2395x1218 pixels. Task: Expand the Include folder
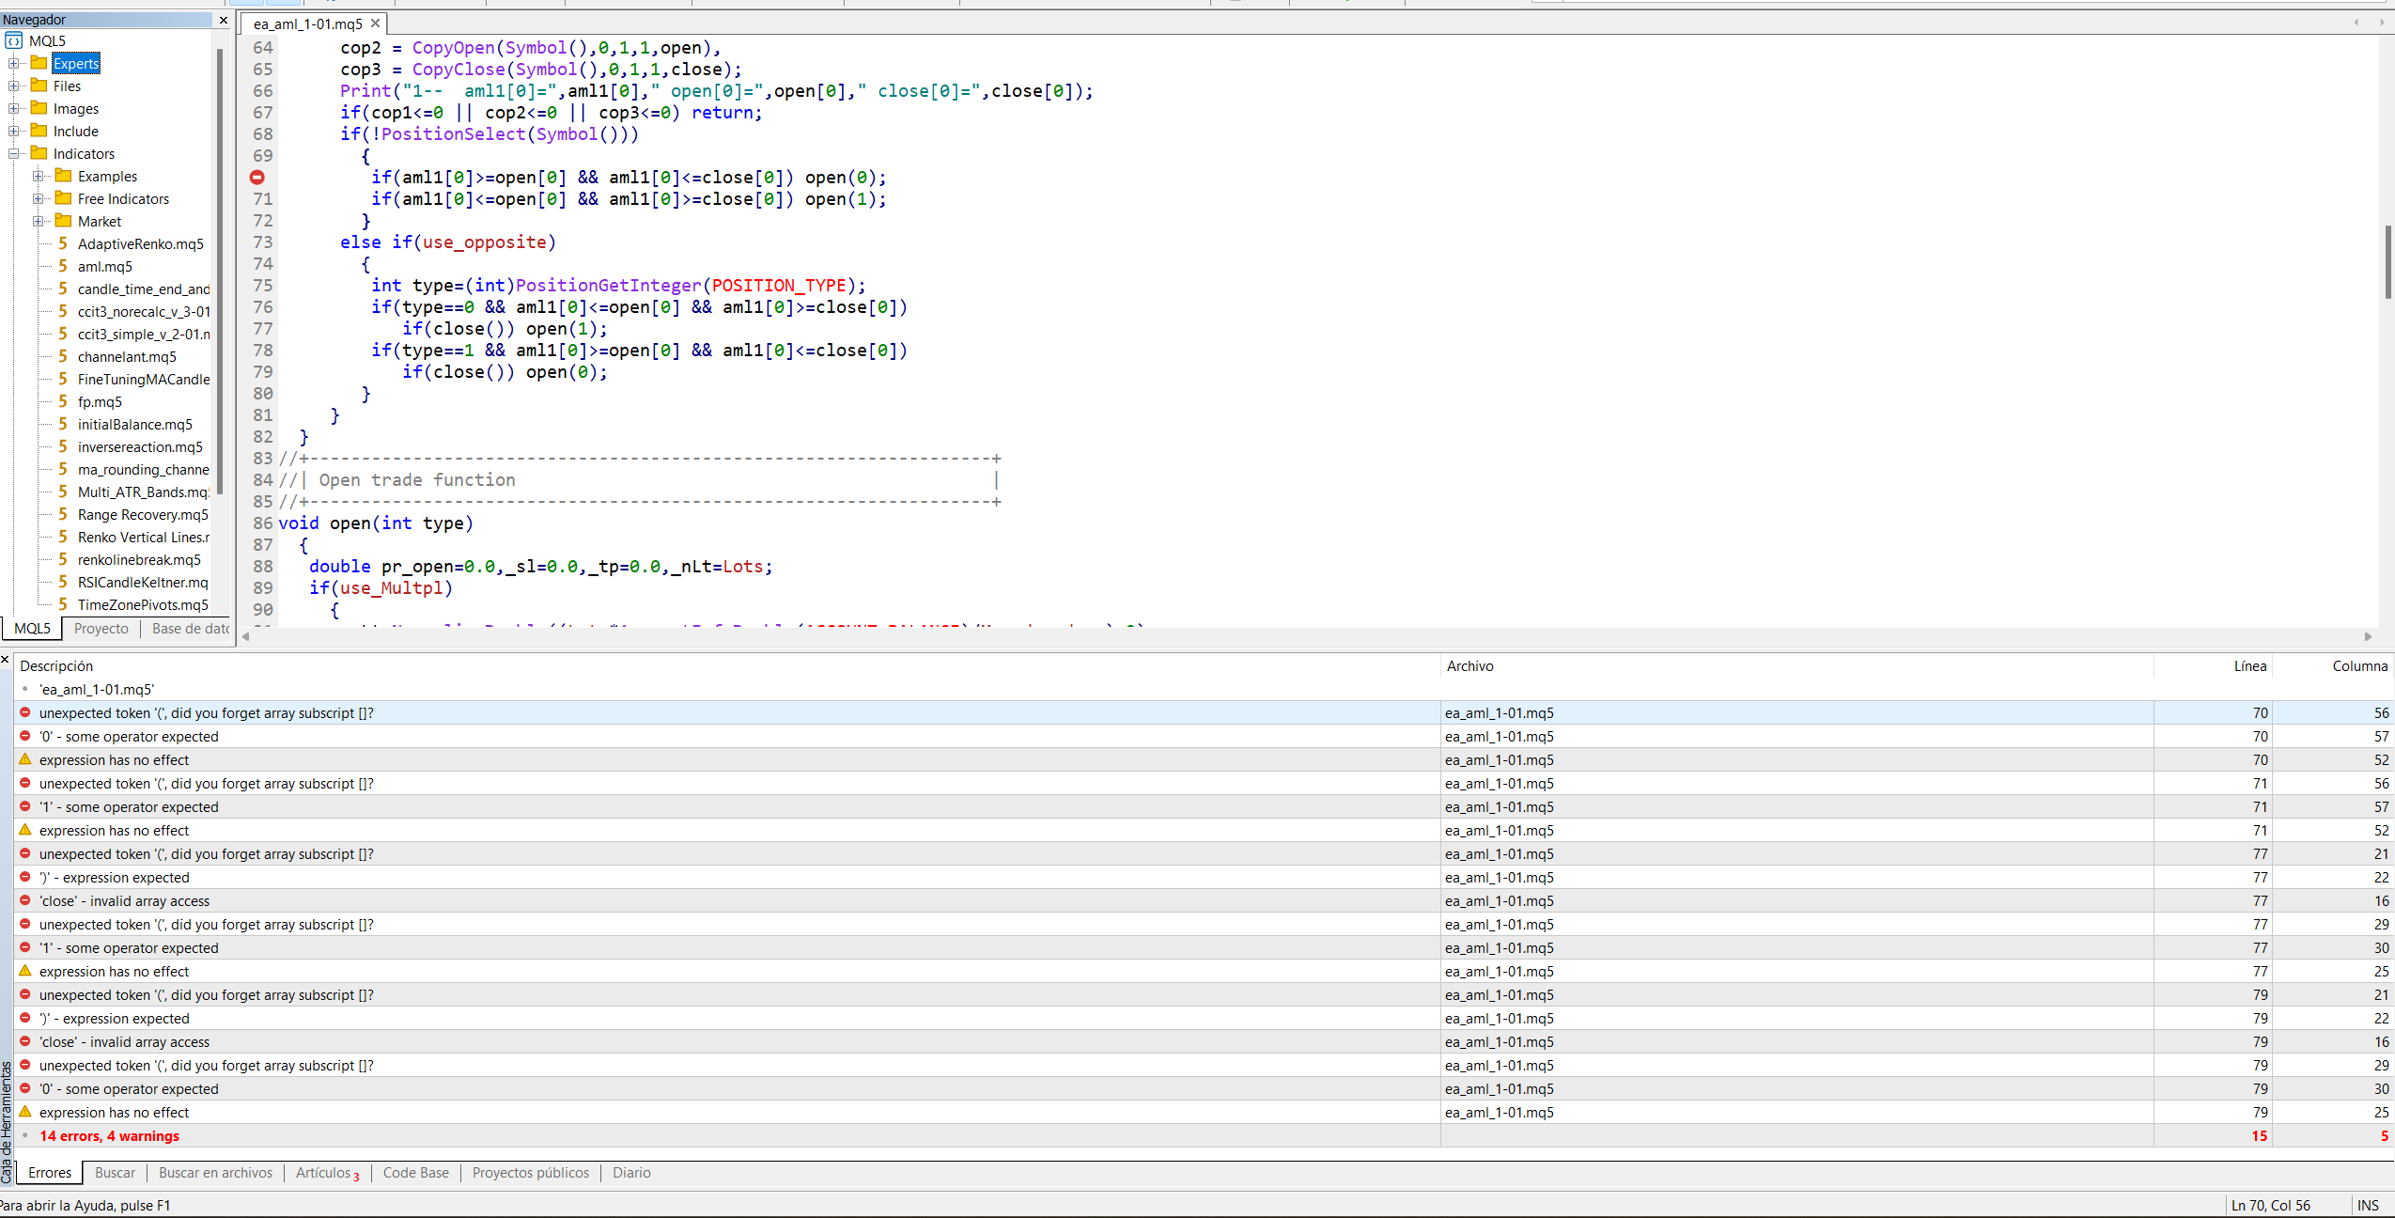point(13,131)
